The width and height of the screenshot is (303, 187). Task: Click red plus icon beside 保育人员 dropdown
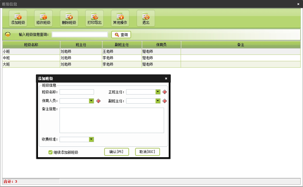point(98,101)
